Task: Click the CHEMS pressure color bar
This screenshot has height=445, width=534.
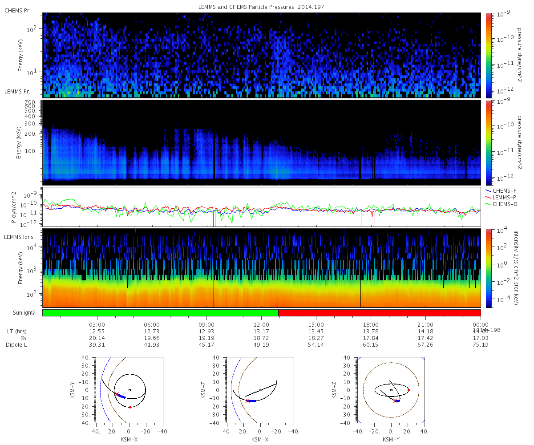Action: pyautogui.click(x=488, y=55)
